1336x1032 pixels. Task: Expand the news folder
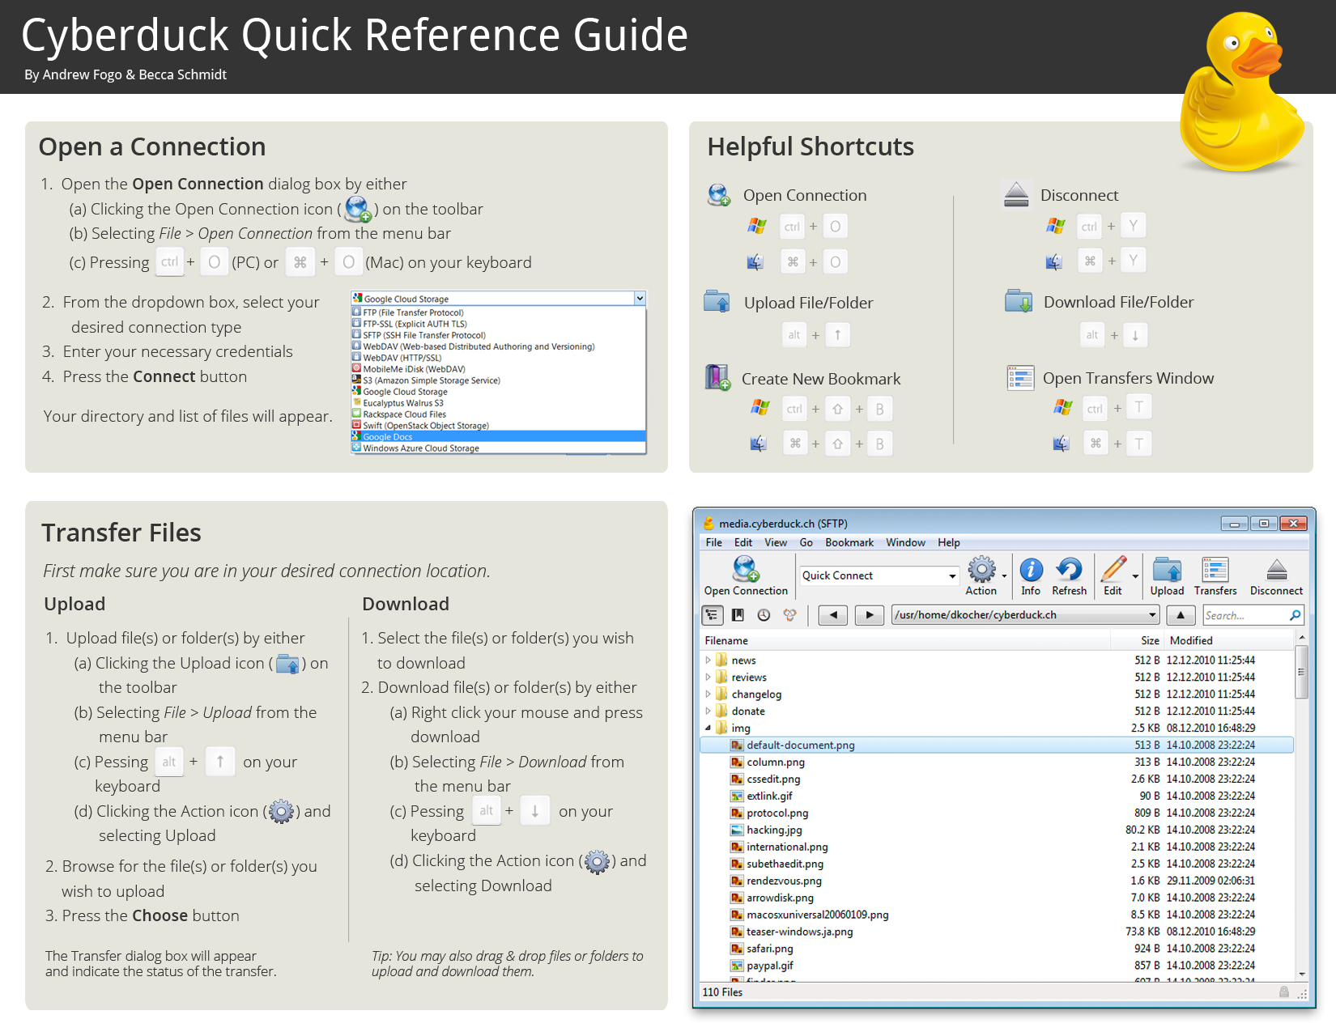708,660
